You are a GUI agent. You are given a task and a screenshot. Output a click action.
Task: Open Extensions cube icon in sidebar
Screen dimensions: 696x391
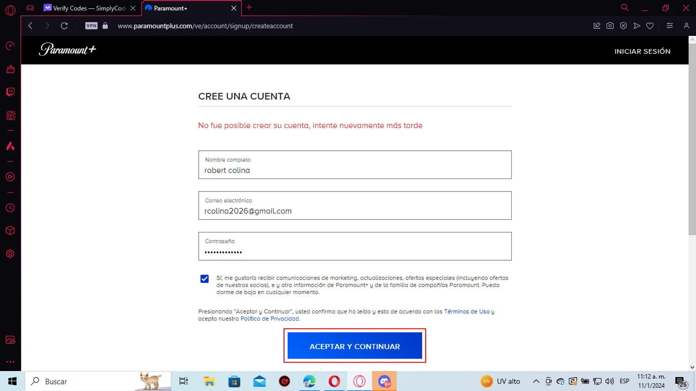click(x=10, y=231)
